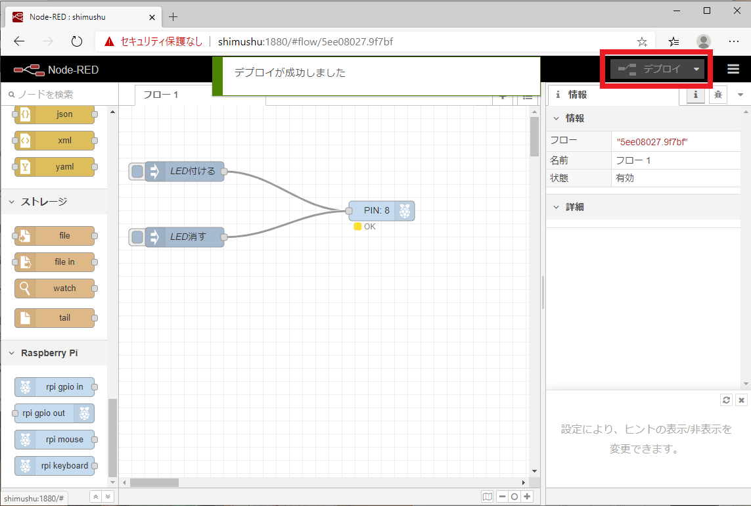Screen dimensions: 751x506
Task: Pick the rpi gpio in node
Action: point(55,386)
